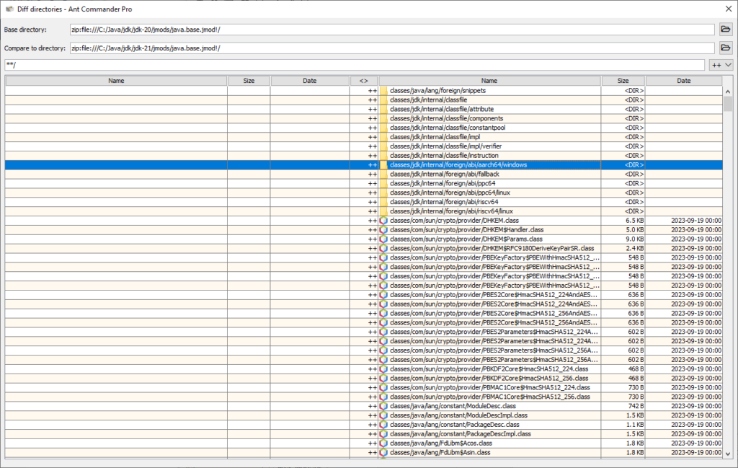Click the Compare to directory path field
Image resolution: width=738 pixels, height=468 pixels.
click(x=392, y=48)
